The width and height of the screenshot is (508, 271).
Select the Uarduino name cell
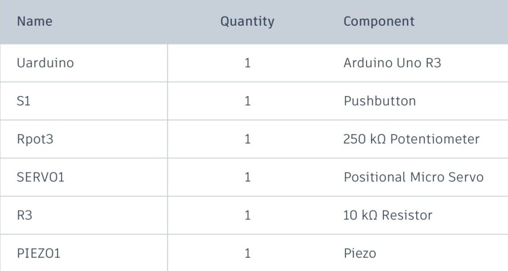click(x=45, y=63)
